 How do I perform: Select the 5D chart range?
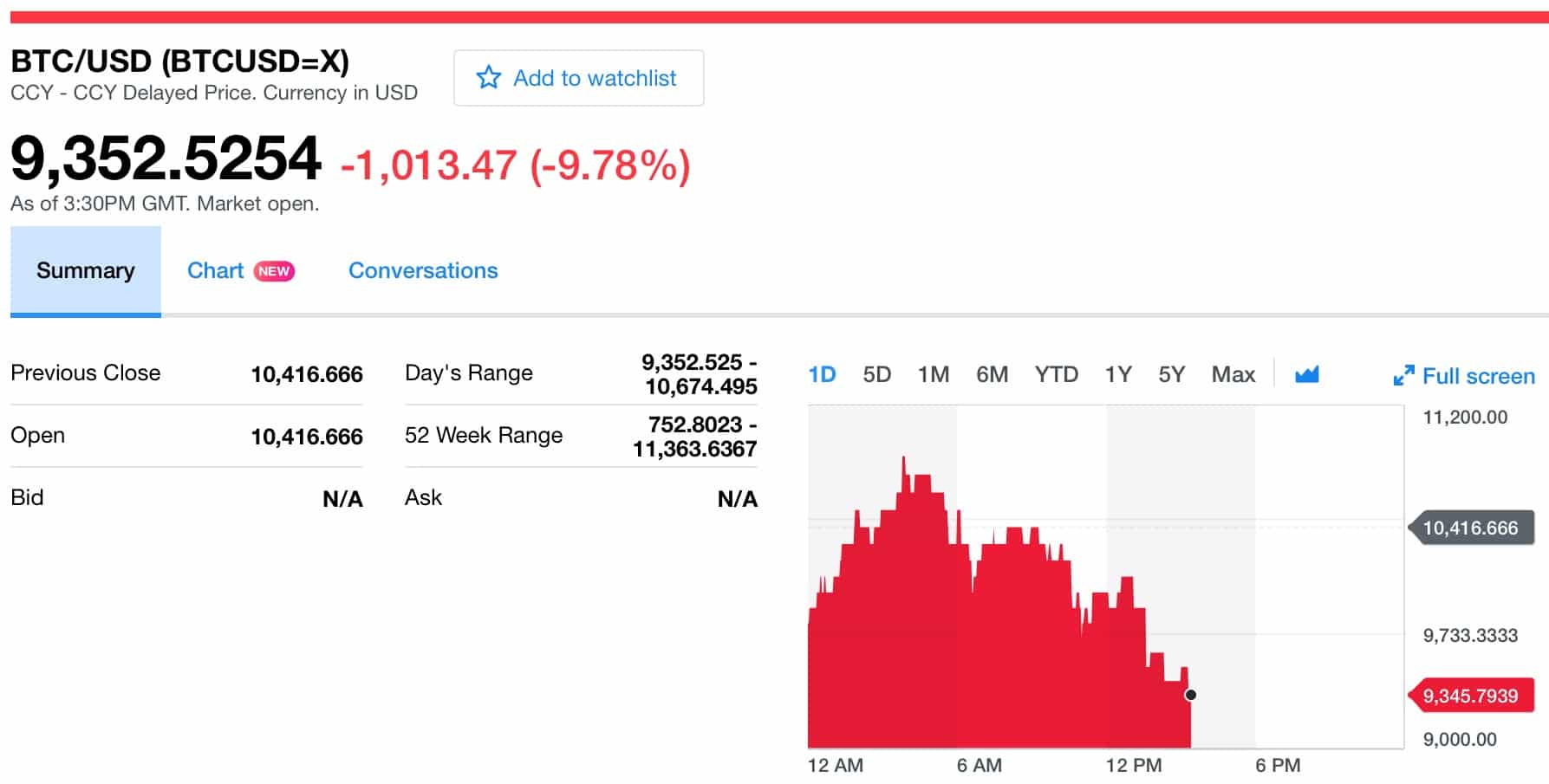pyautogui.click(x=876, y=374)
